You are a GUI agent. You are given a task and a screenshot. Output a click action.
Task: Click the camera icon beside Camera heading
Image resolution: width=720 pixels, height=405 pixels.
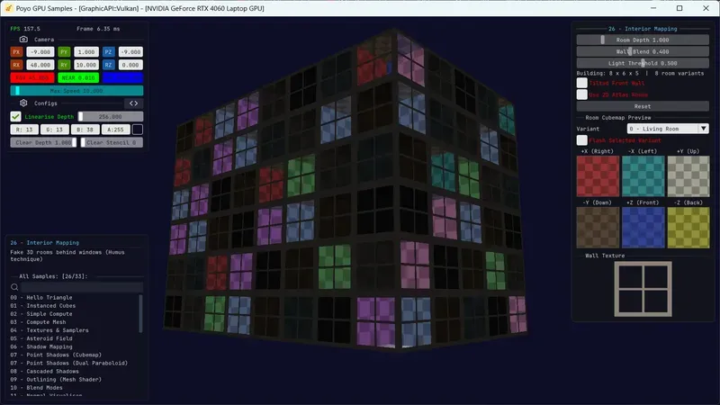coord(23,40)
